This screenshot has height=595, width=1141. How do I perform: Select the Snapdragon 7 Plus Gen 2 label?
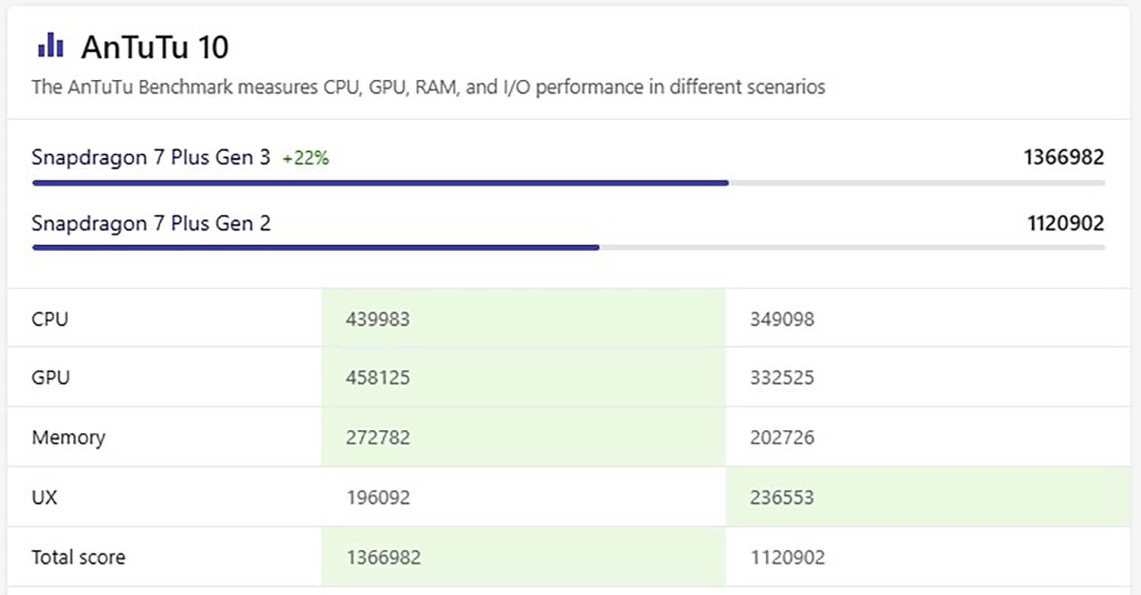pyautogui.click(x=151, y=223)
